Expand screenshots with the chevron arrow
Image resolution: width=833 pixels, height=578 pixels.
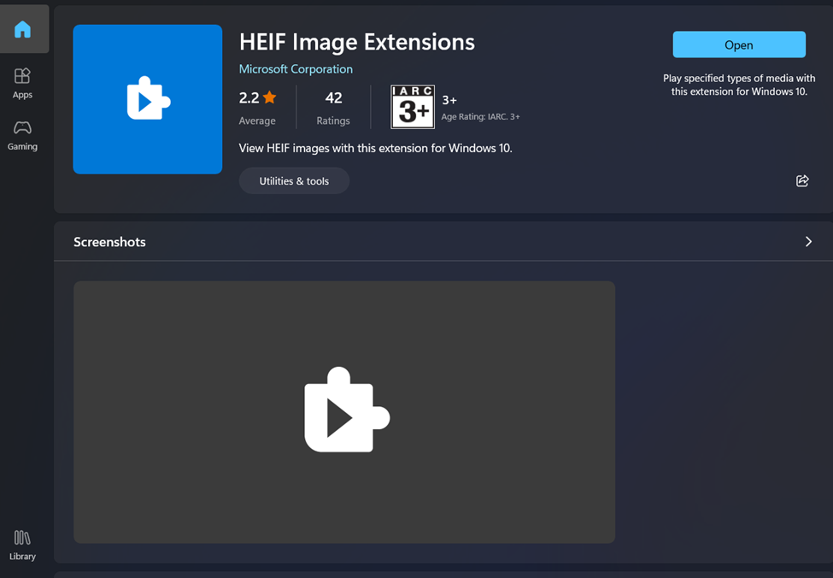coord(808,241)
